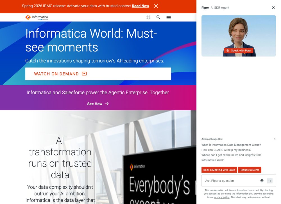Click the See How arrow icon
Viewport: 281px width, 204px height.
click(106, 104)
